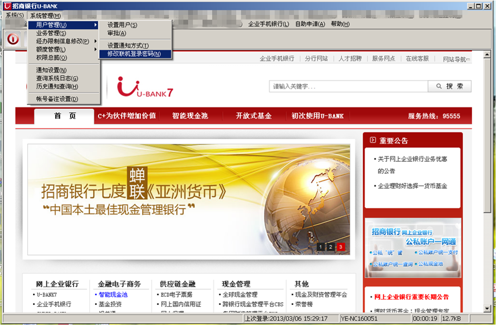This screenshot has height=325, width=496.
Task: Focus the 请输入关键字 search field
Action: click(x=348, y=86)
